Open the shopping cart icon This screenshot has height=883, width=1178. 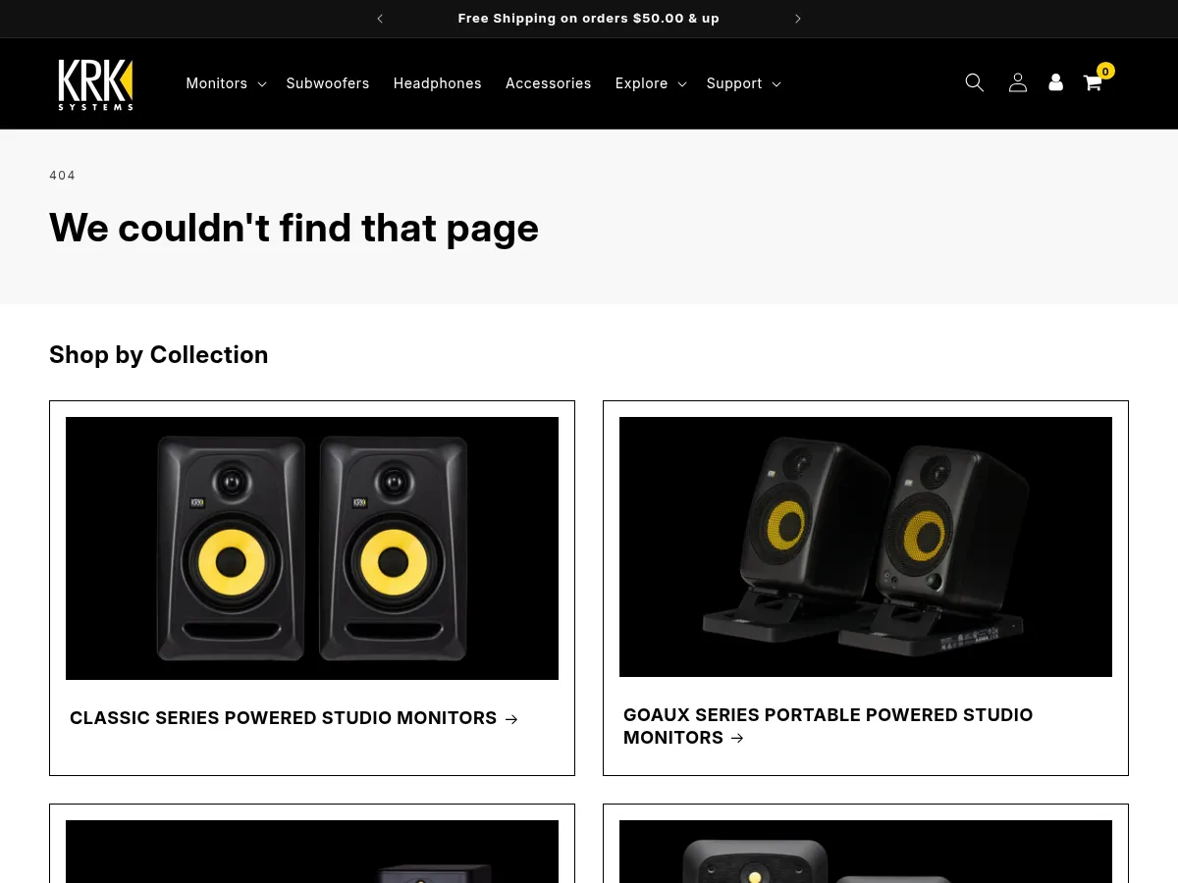coord(1092,83)
